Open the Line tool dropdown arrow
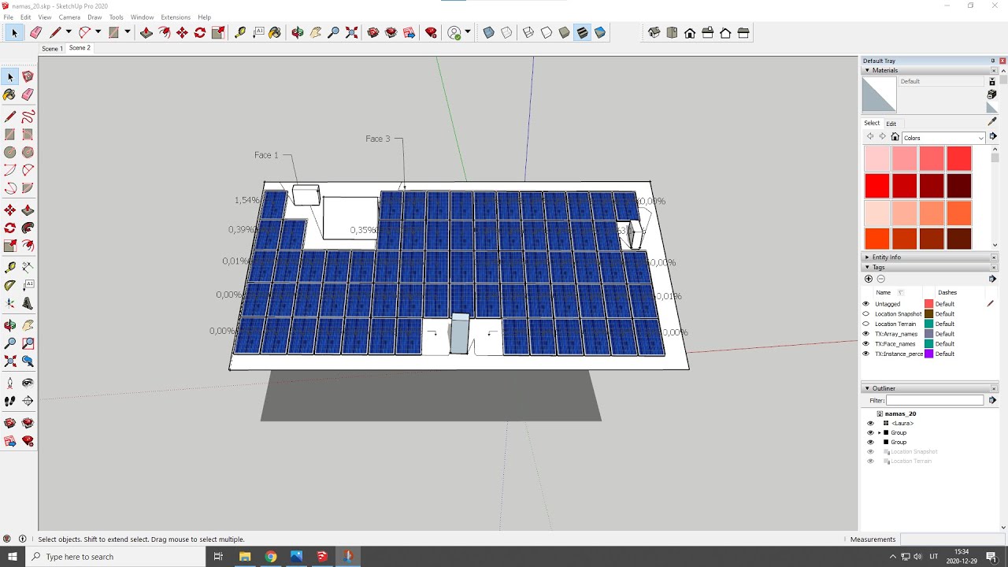This screenshot has height=567, width=1008. point(69,32)
